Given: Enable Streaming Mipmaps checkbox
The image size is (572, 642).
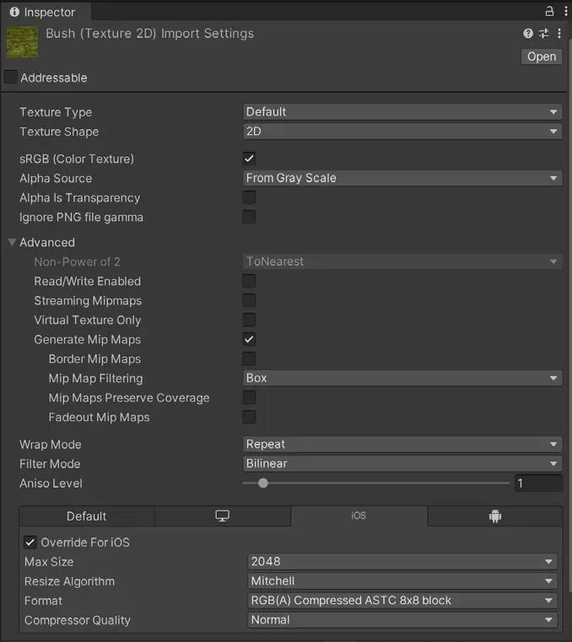Looking at the screenshot, I should click(x=249, y=300).
